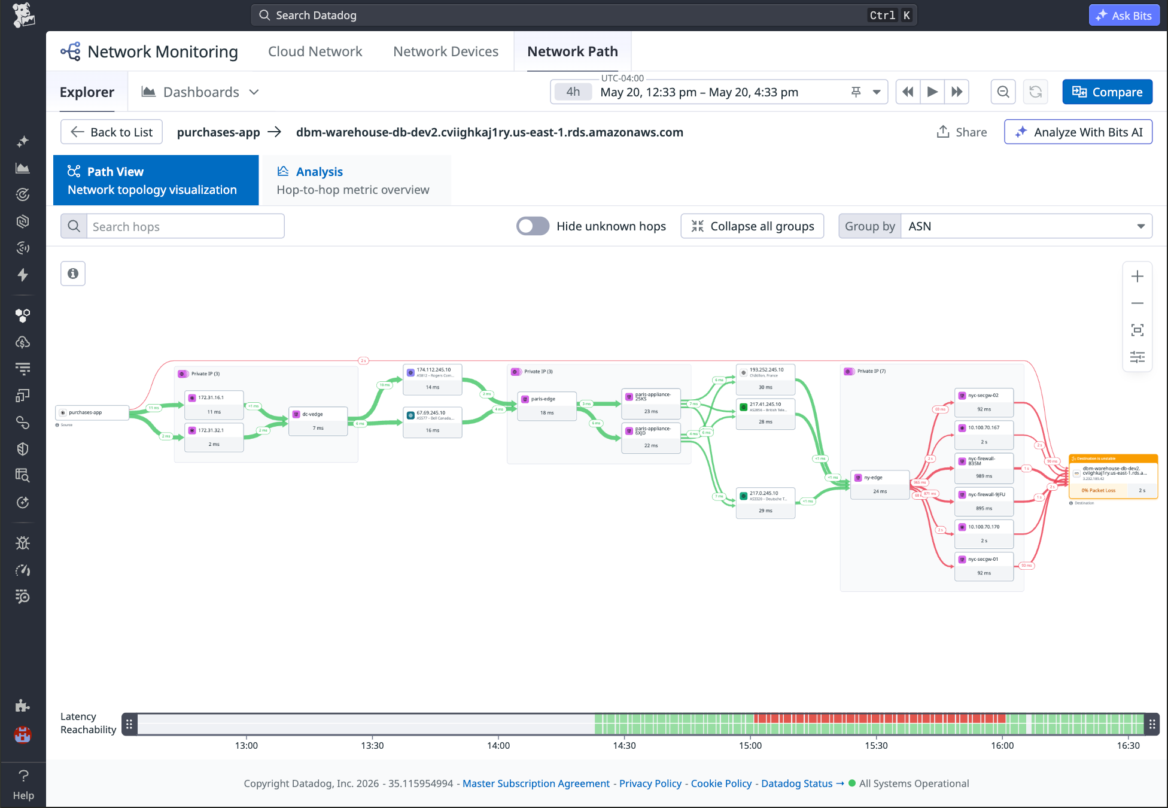1168x808 pixels.
Task: Open Help from the sidebar bottom
Action: pyautogui.click(x=23, y=784)
